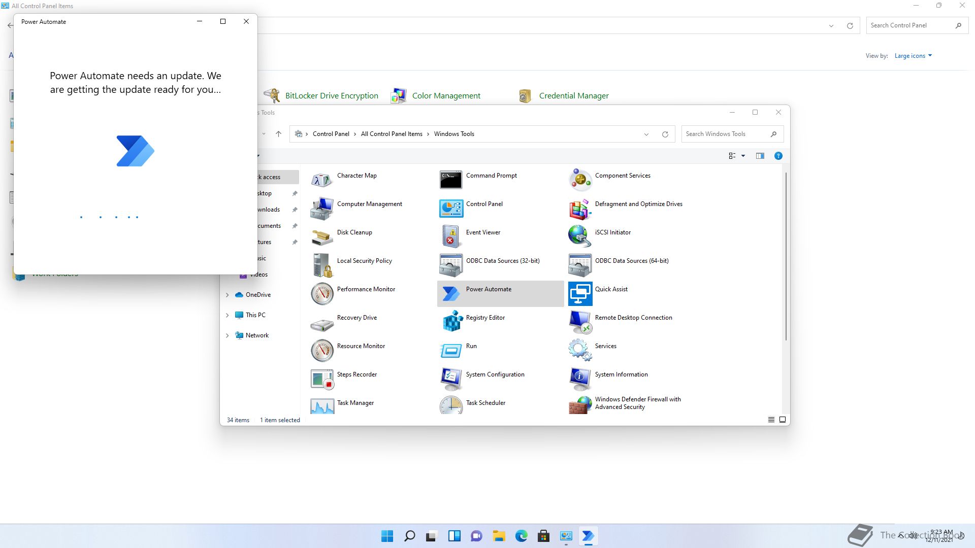The image size is (975, 548).
Task: Go up one level in Windows Tools
Action: [x=278, y=134]
